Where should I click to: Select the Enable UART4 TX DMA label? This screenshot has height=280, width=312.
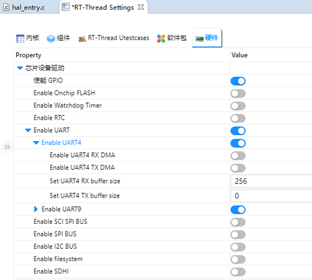tap(82, 167)
